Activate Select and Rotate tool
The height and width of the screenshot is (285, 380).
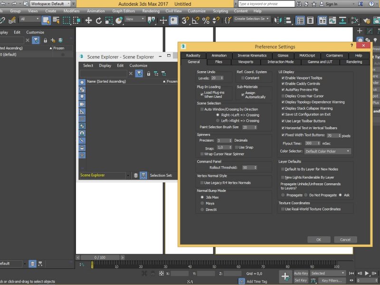pyautogui.click(x=99, y=20)
